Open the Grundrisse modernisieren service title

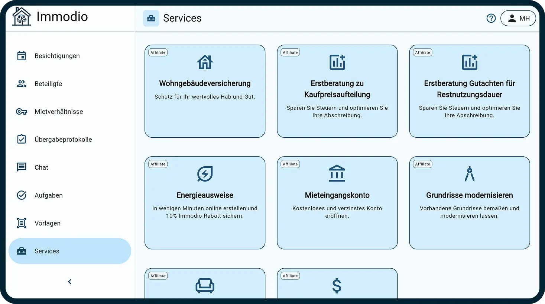pyautogui.click(x=470, y=195)
